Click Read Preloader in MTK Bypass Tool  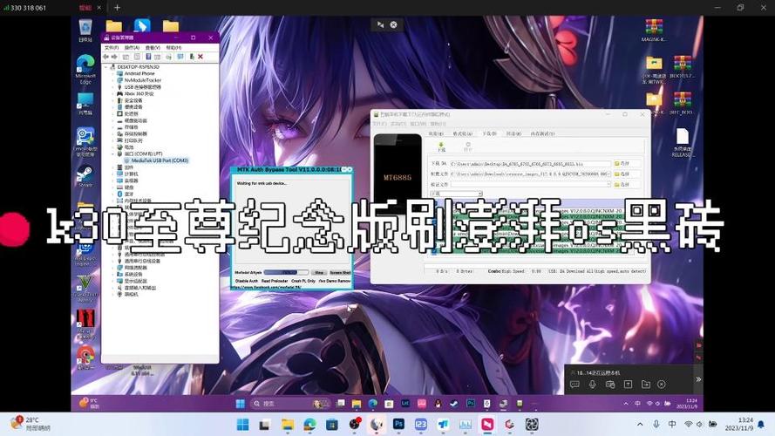tap(275, 281)
